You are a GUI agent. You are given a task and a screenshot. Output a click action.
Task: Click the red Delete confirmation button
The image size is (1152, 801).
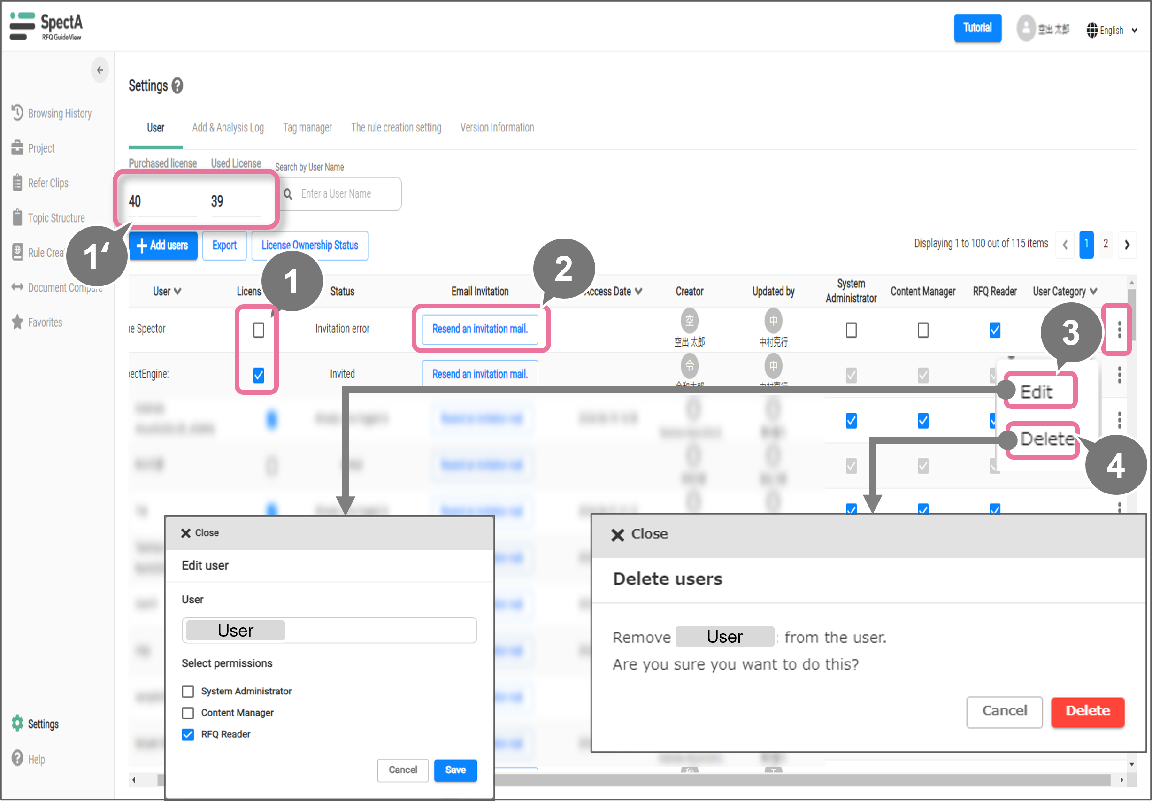tap(1087, 711)
